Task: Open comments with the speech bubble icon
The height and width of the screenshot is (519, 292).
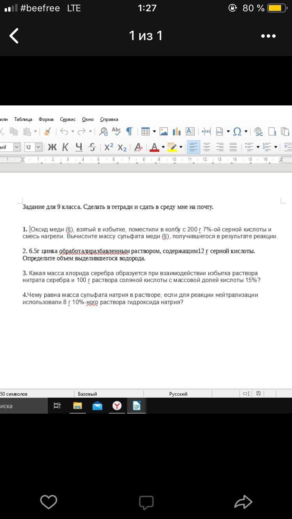Action: 146,502
